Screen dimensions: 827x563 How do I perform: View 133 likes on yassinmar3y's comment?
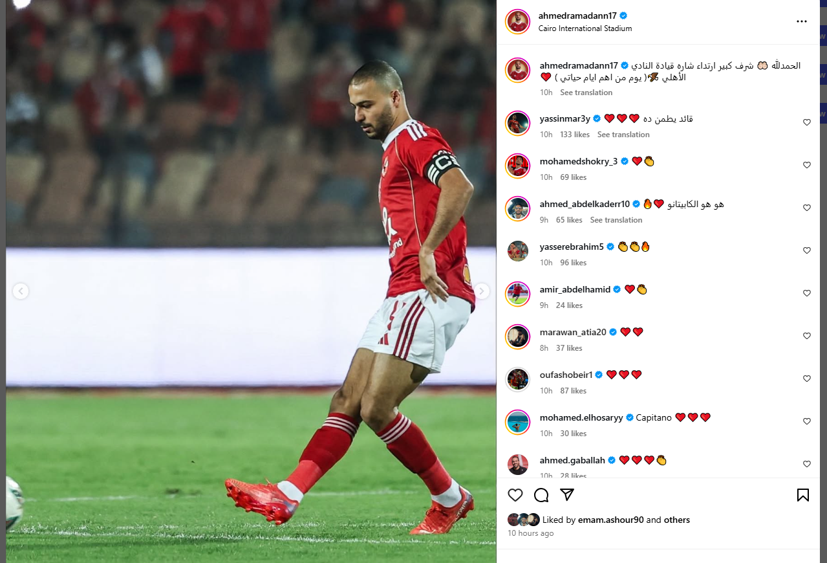(575, 135)
